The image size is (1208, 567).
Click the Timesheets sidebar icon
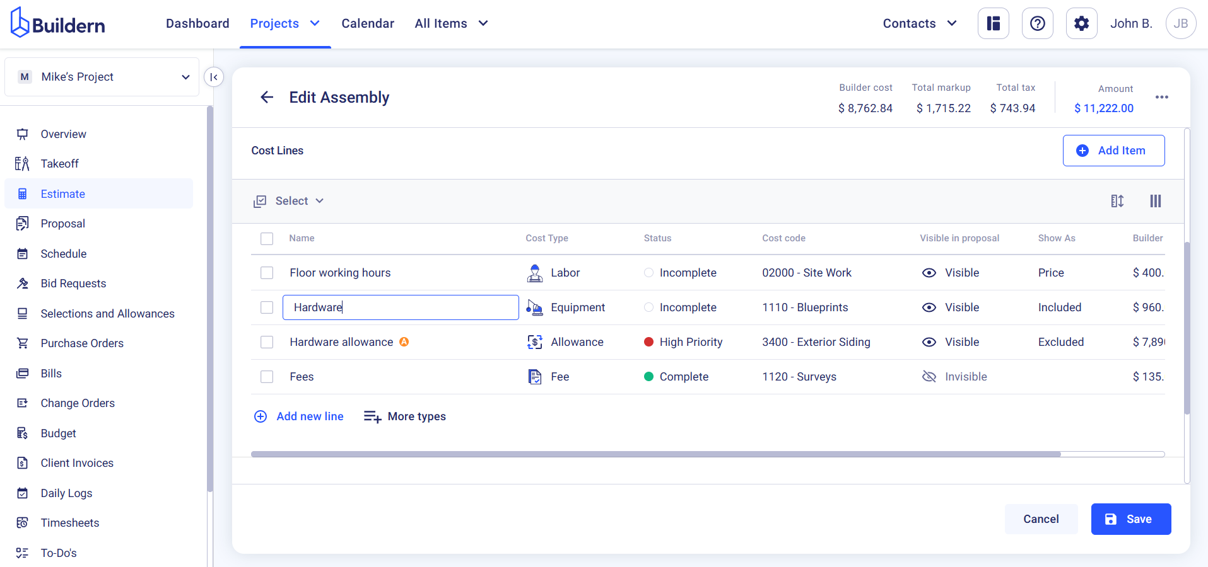[23, 523]
